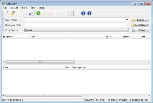
Task: Open the View menu
Action: click(x=33, y=8)
